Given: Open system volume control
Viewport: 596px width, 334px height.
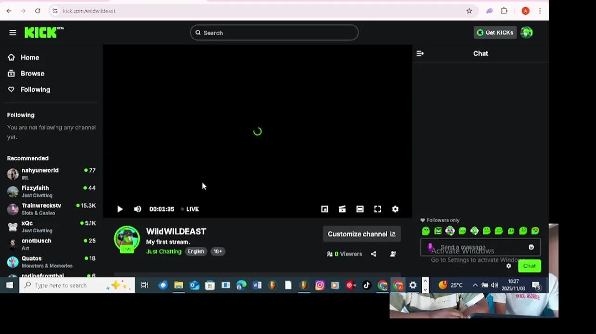Looking at the screenshot, I should [x=494, y=285].
